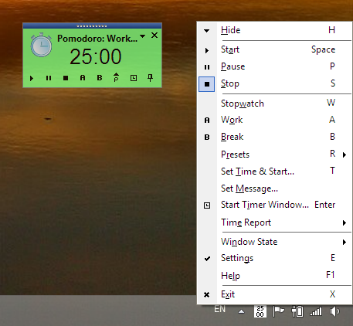Choose Pause from the context menu
353x326 pixels.
coord(275,66)
